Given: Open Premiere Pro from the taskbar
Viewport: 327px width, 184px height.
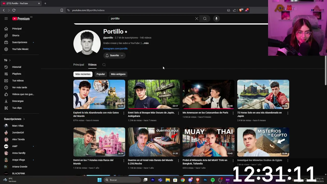Looking at the screenshot, I should click(153, 180).
